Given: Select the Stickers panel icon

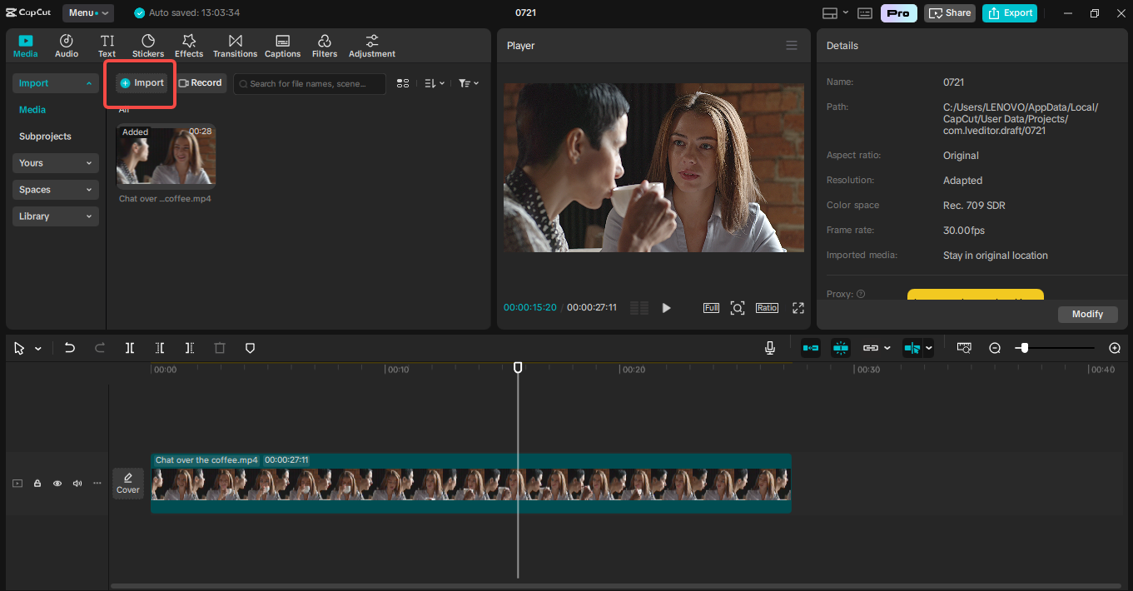Looking at the screenshot, I should tap(147, 45).
